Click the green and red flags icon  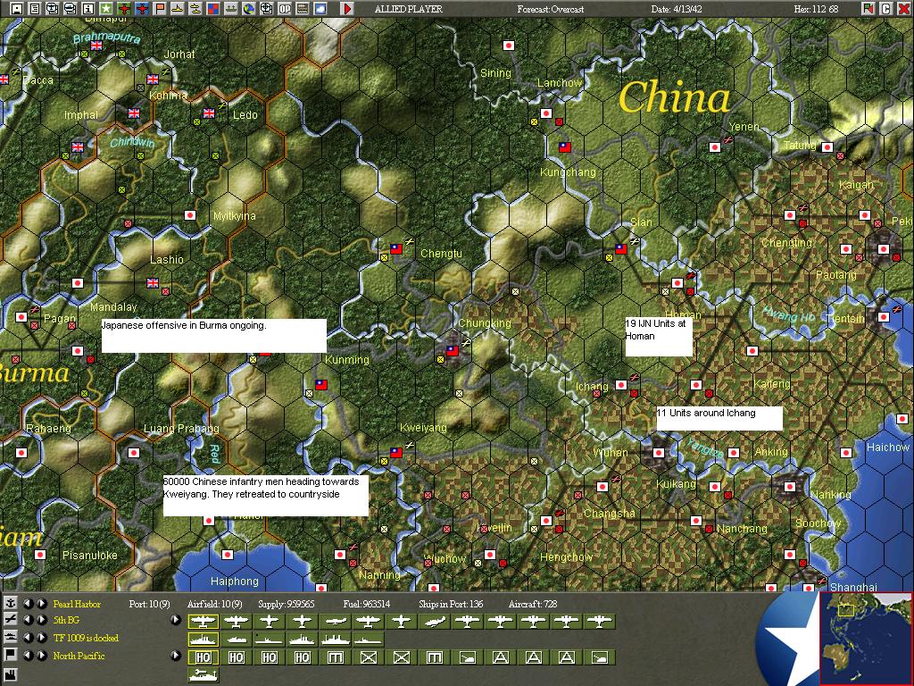pyautogui.click(x=868, y=9)
